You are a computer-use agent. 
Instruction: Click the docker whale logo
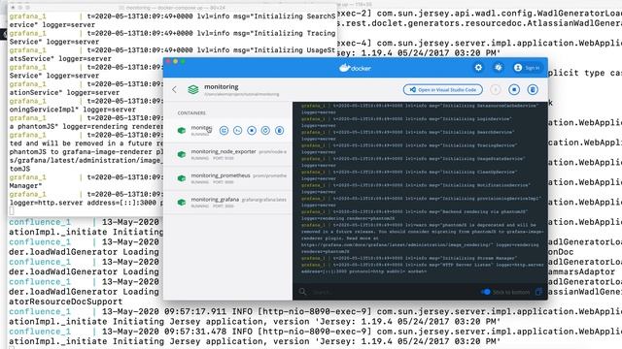355,68
